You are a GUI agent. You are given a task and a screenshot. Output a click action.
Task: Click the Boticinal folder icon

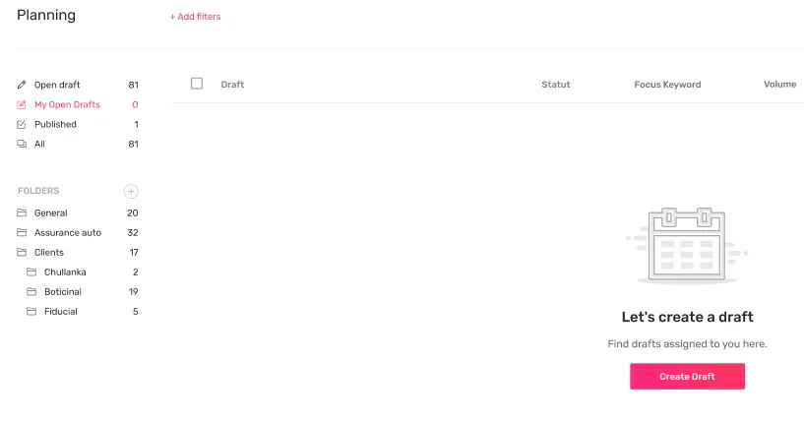[31, 291]
